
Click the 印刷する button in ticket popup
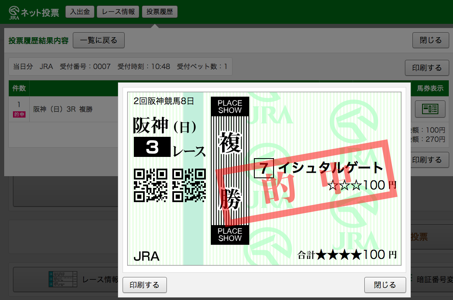point(144,285)
